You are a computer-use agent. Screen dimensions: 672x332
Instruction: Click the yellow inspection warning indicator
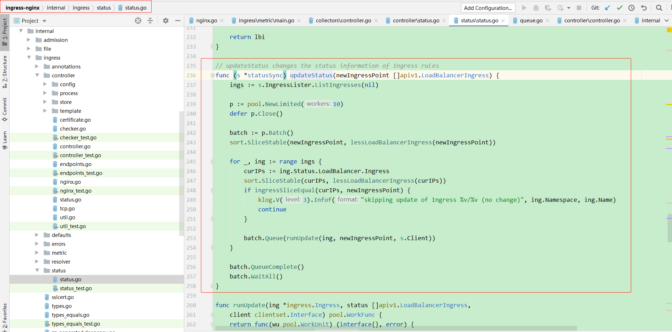pos(669,30)
